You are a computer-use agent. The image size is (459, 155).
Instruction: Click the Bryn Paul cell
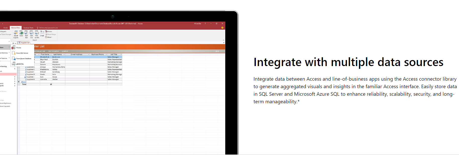46,60
